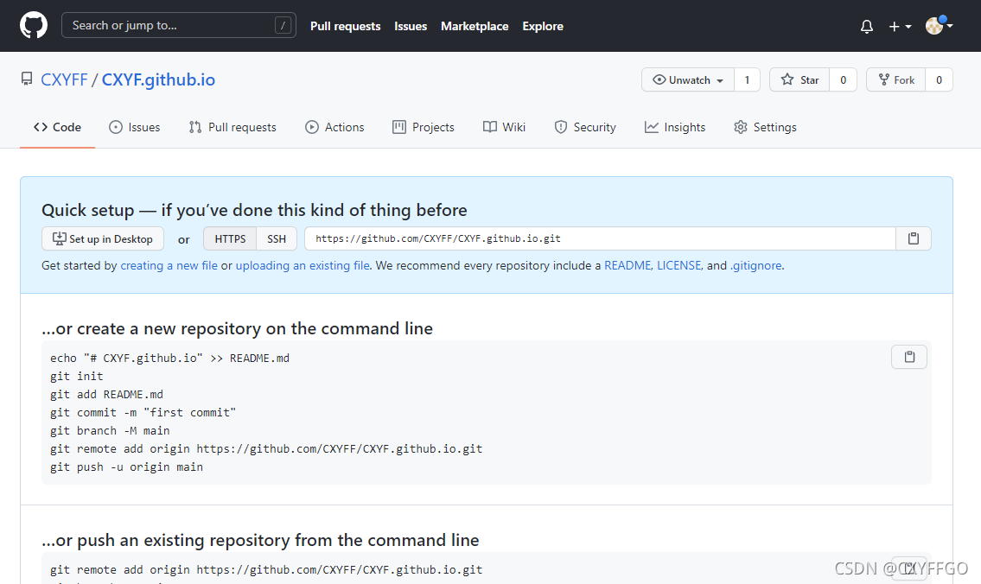The width and height of the screenshot is (981, 584).
Task: Open Pull requests in top navigation bar
Action: (346, 26)
